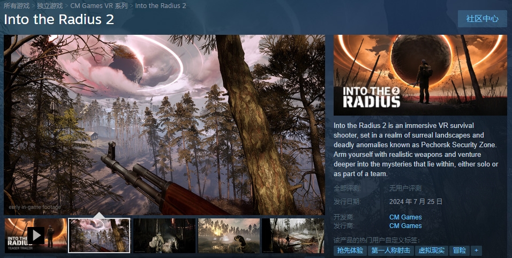512x258 pixels.
Task: Select the dark night soldier screenshot thumbnail
Action: click(164, 236)
